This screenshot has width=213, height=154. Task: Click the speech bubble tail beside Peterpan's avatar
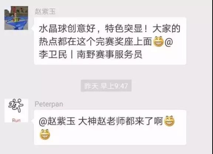[33, 120]
